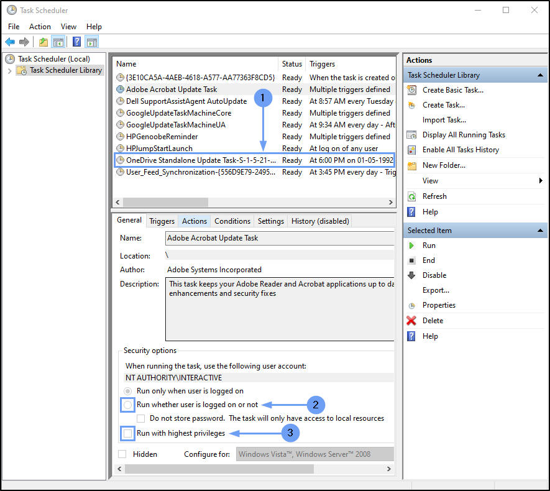The image size is (550, 491).
Task: Collapse the Selected Item actions section
Action: pos(541,231)
